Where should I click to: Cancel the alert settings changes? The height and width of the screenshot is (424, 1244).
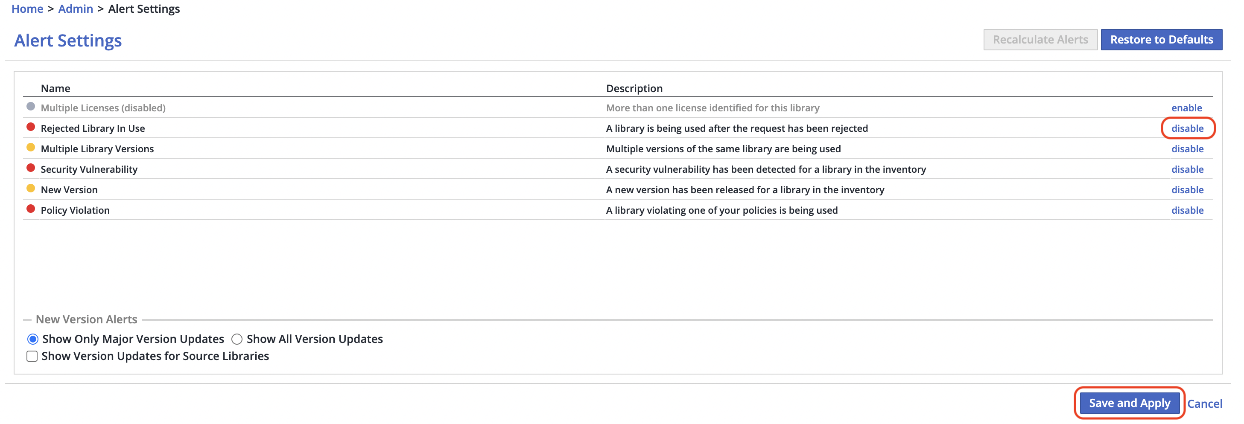point(1204,404)
